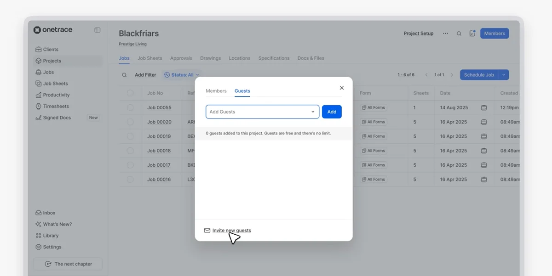Select the checkbox for Job 00019
The width and height of the screenshot is (552, 276).
(x=130, y=136)
